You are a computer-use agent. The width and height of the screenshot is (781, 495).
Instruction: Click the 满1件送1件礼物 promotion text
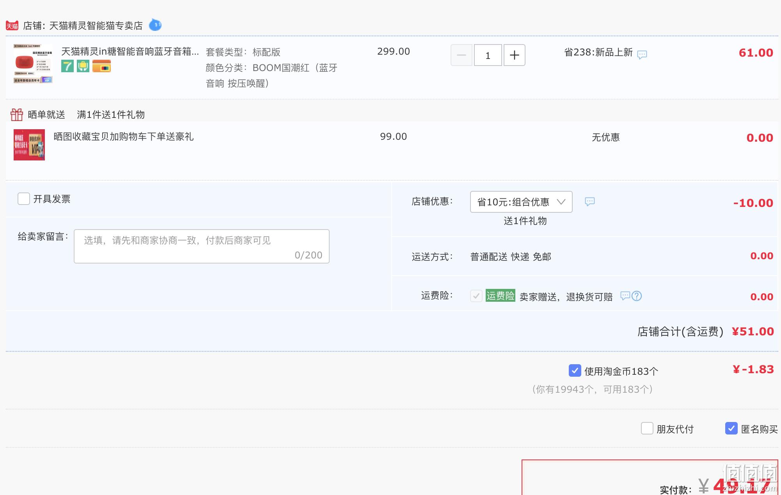coord(111,115)
